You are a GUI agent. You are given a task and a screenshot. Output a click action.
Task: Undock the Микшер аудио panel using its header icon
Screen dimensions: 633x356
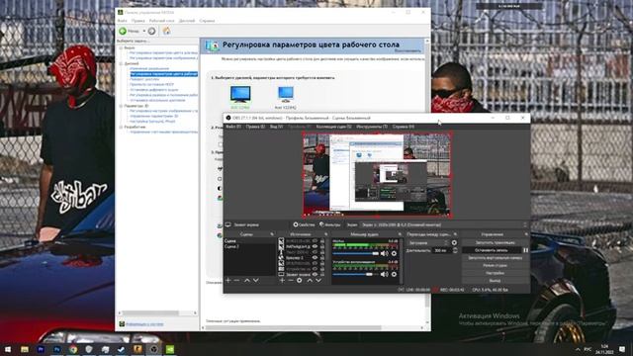pyautogui.click(x=400, y=234)
